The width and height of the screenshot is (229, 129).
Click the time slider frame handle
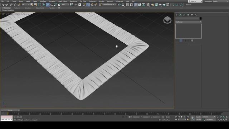click(x=10, y=110)
